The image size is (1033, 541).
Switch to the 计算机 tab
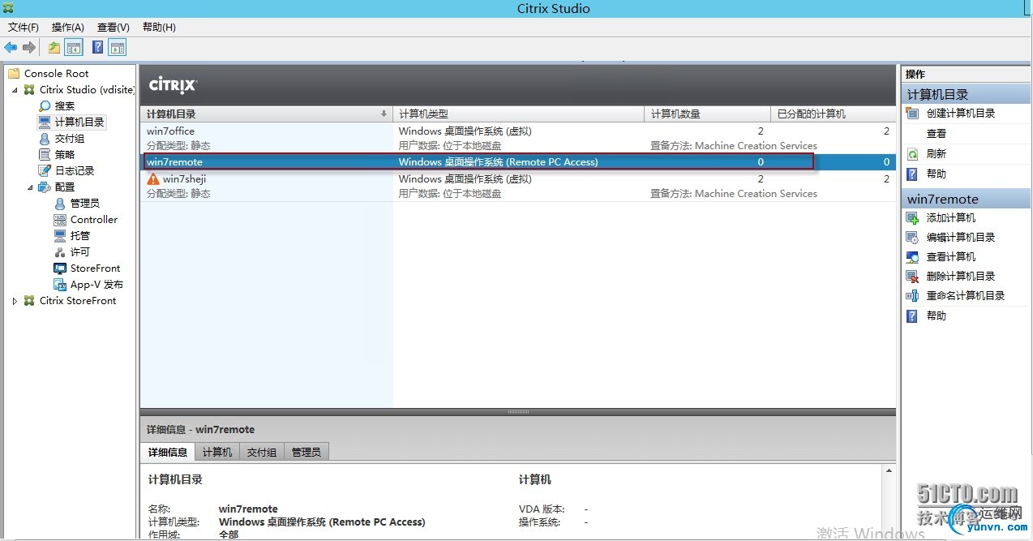click(217, 452)
